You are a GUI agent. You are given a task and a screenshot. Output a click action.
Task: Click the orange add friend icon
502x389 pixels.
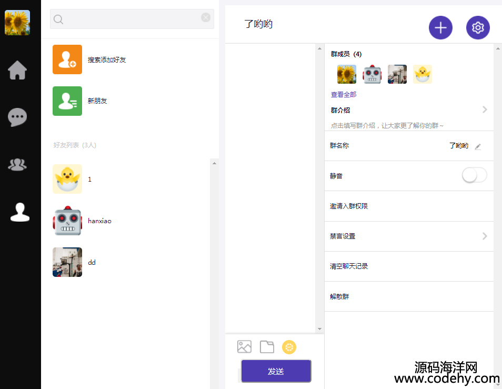[x=67, y=59]
